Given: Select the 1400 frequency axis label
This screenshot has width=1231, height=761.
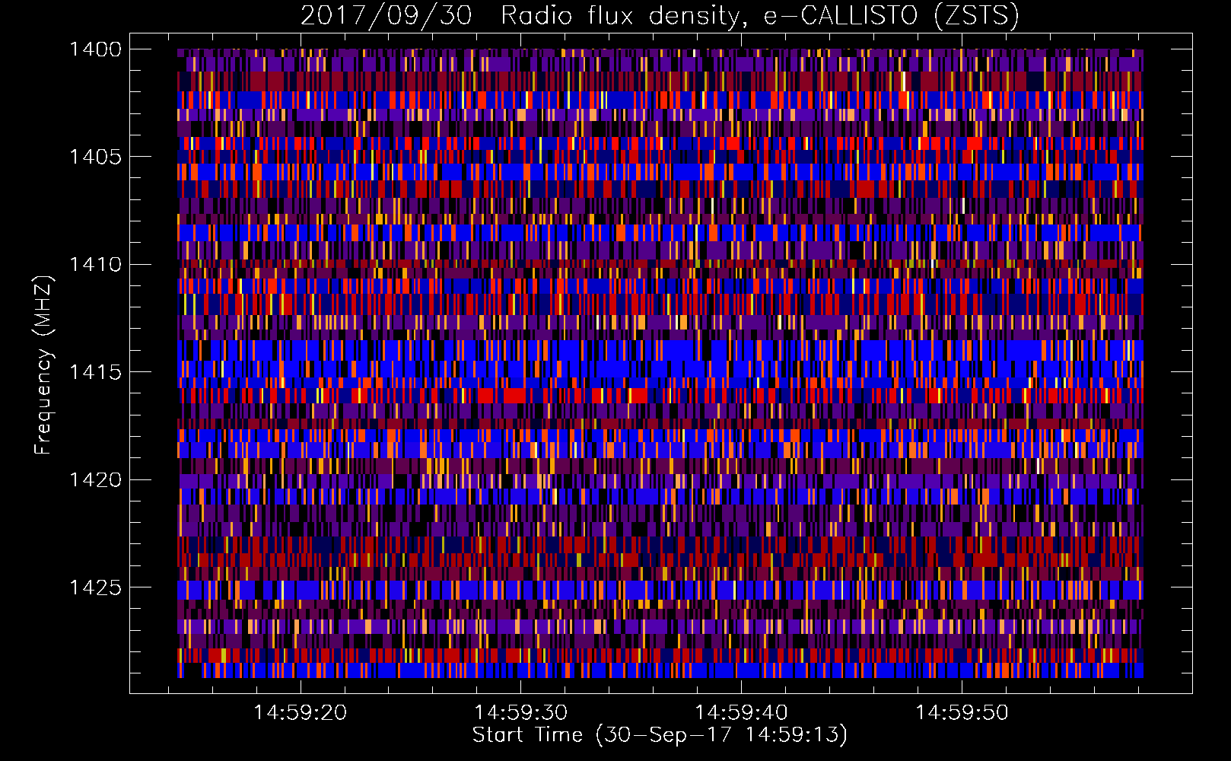Looking at the screenshot, I should (95, 49).
